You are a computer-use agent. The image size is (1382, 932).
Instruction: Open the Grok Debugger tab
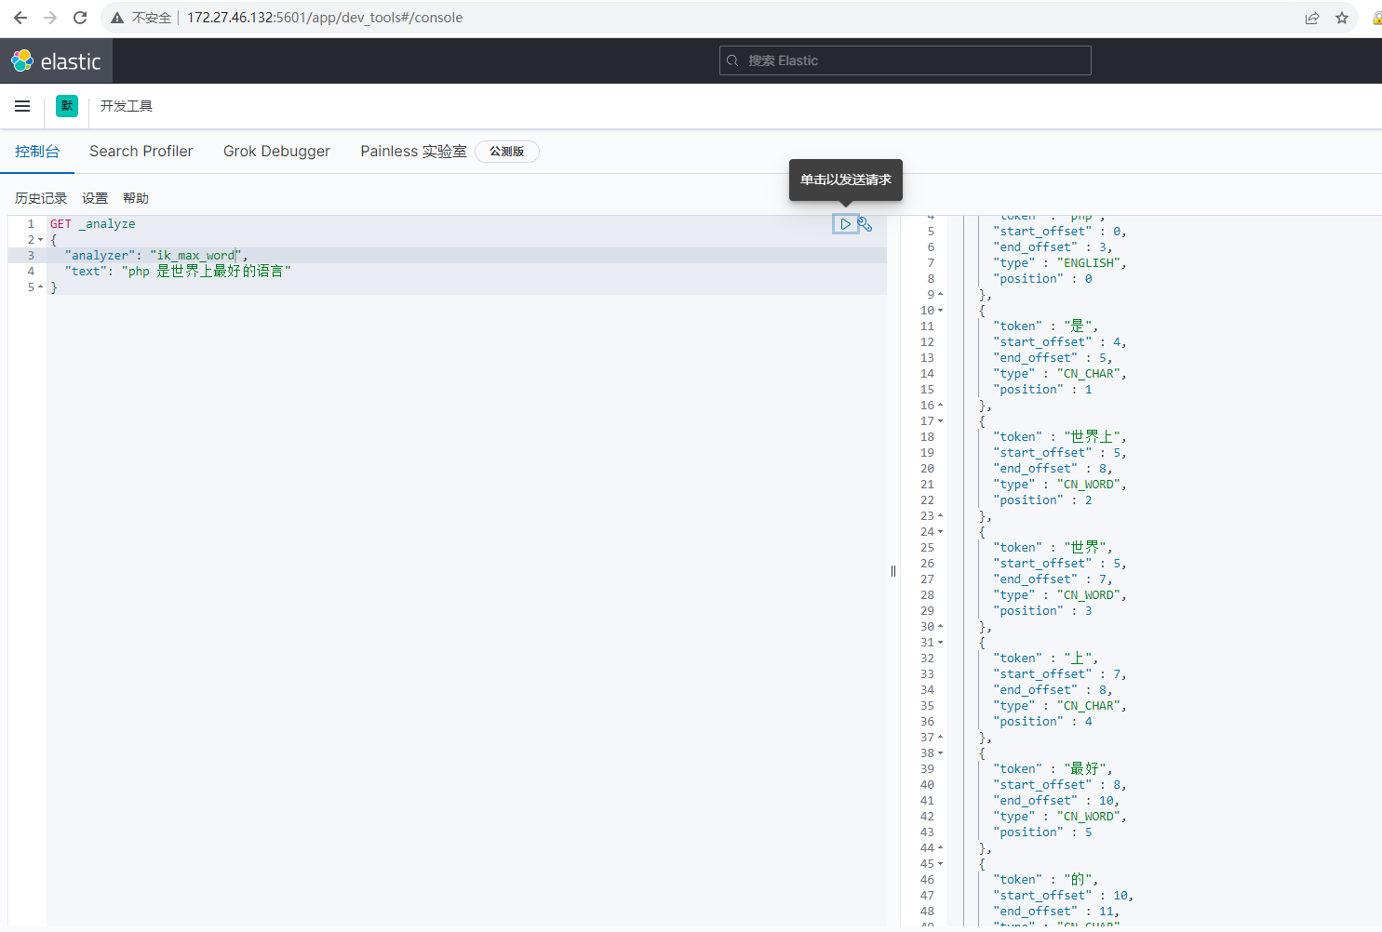(276, 152)
